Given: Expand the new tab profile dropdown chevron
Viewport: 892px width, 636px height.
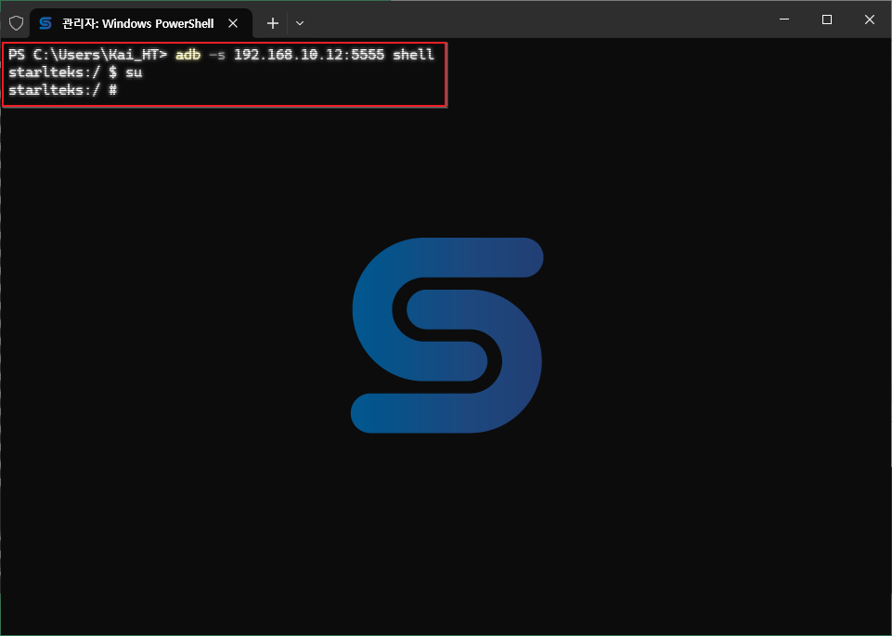Looking at the screenshot, I should [300, 23].
